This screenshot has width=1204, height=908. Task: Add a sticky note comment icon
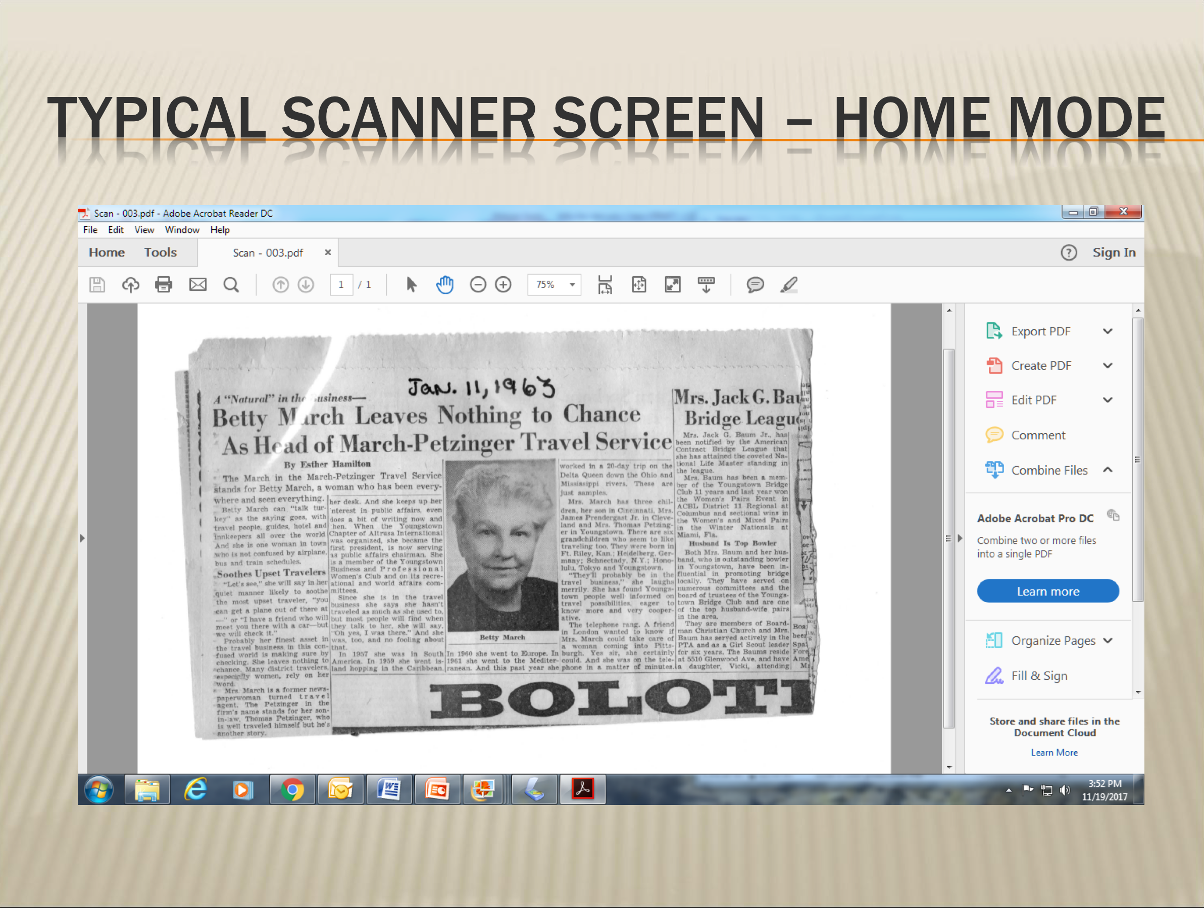pyautogui.click(x=756, y=285)
